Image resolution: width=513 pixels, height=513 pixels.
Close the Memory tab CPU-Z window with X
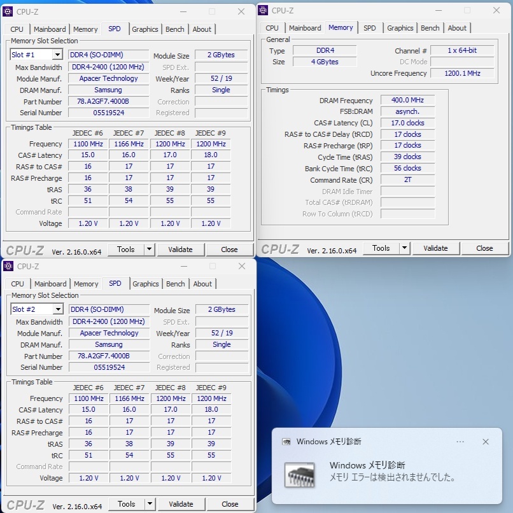click(x=496, y=10)
